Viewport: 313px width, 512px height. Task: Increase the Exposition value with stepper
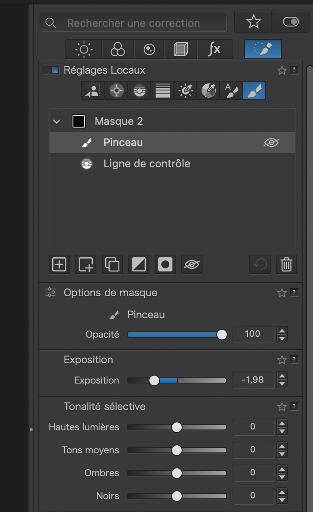pyautogui.click(x=282, y=376)
